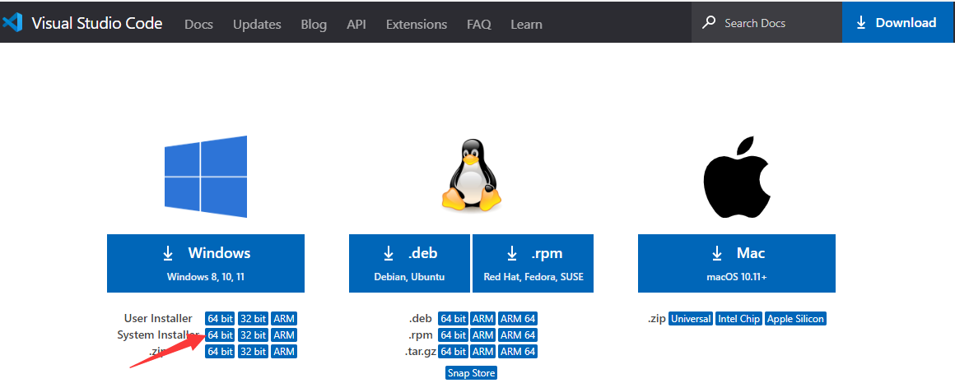The image size is (955, 383).
Task: Click the Visual Studio Code logo icon
Action: point(12,23)
